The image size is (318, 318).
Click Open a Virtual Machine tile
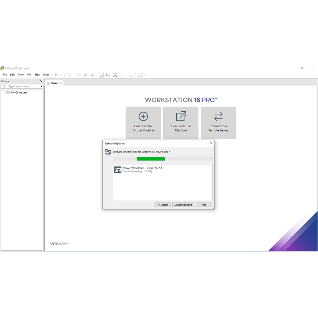click(181, 123)
